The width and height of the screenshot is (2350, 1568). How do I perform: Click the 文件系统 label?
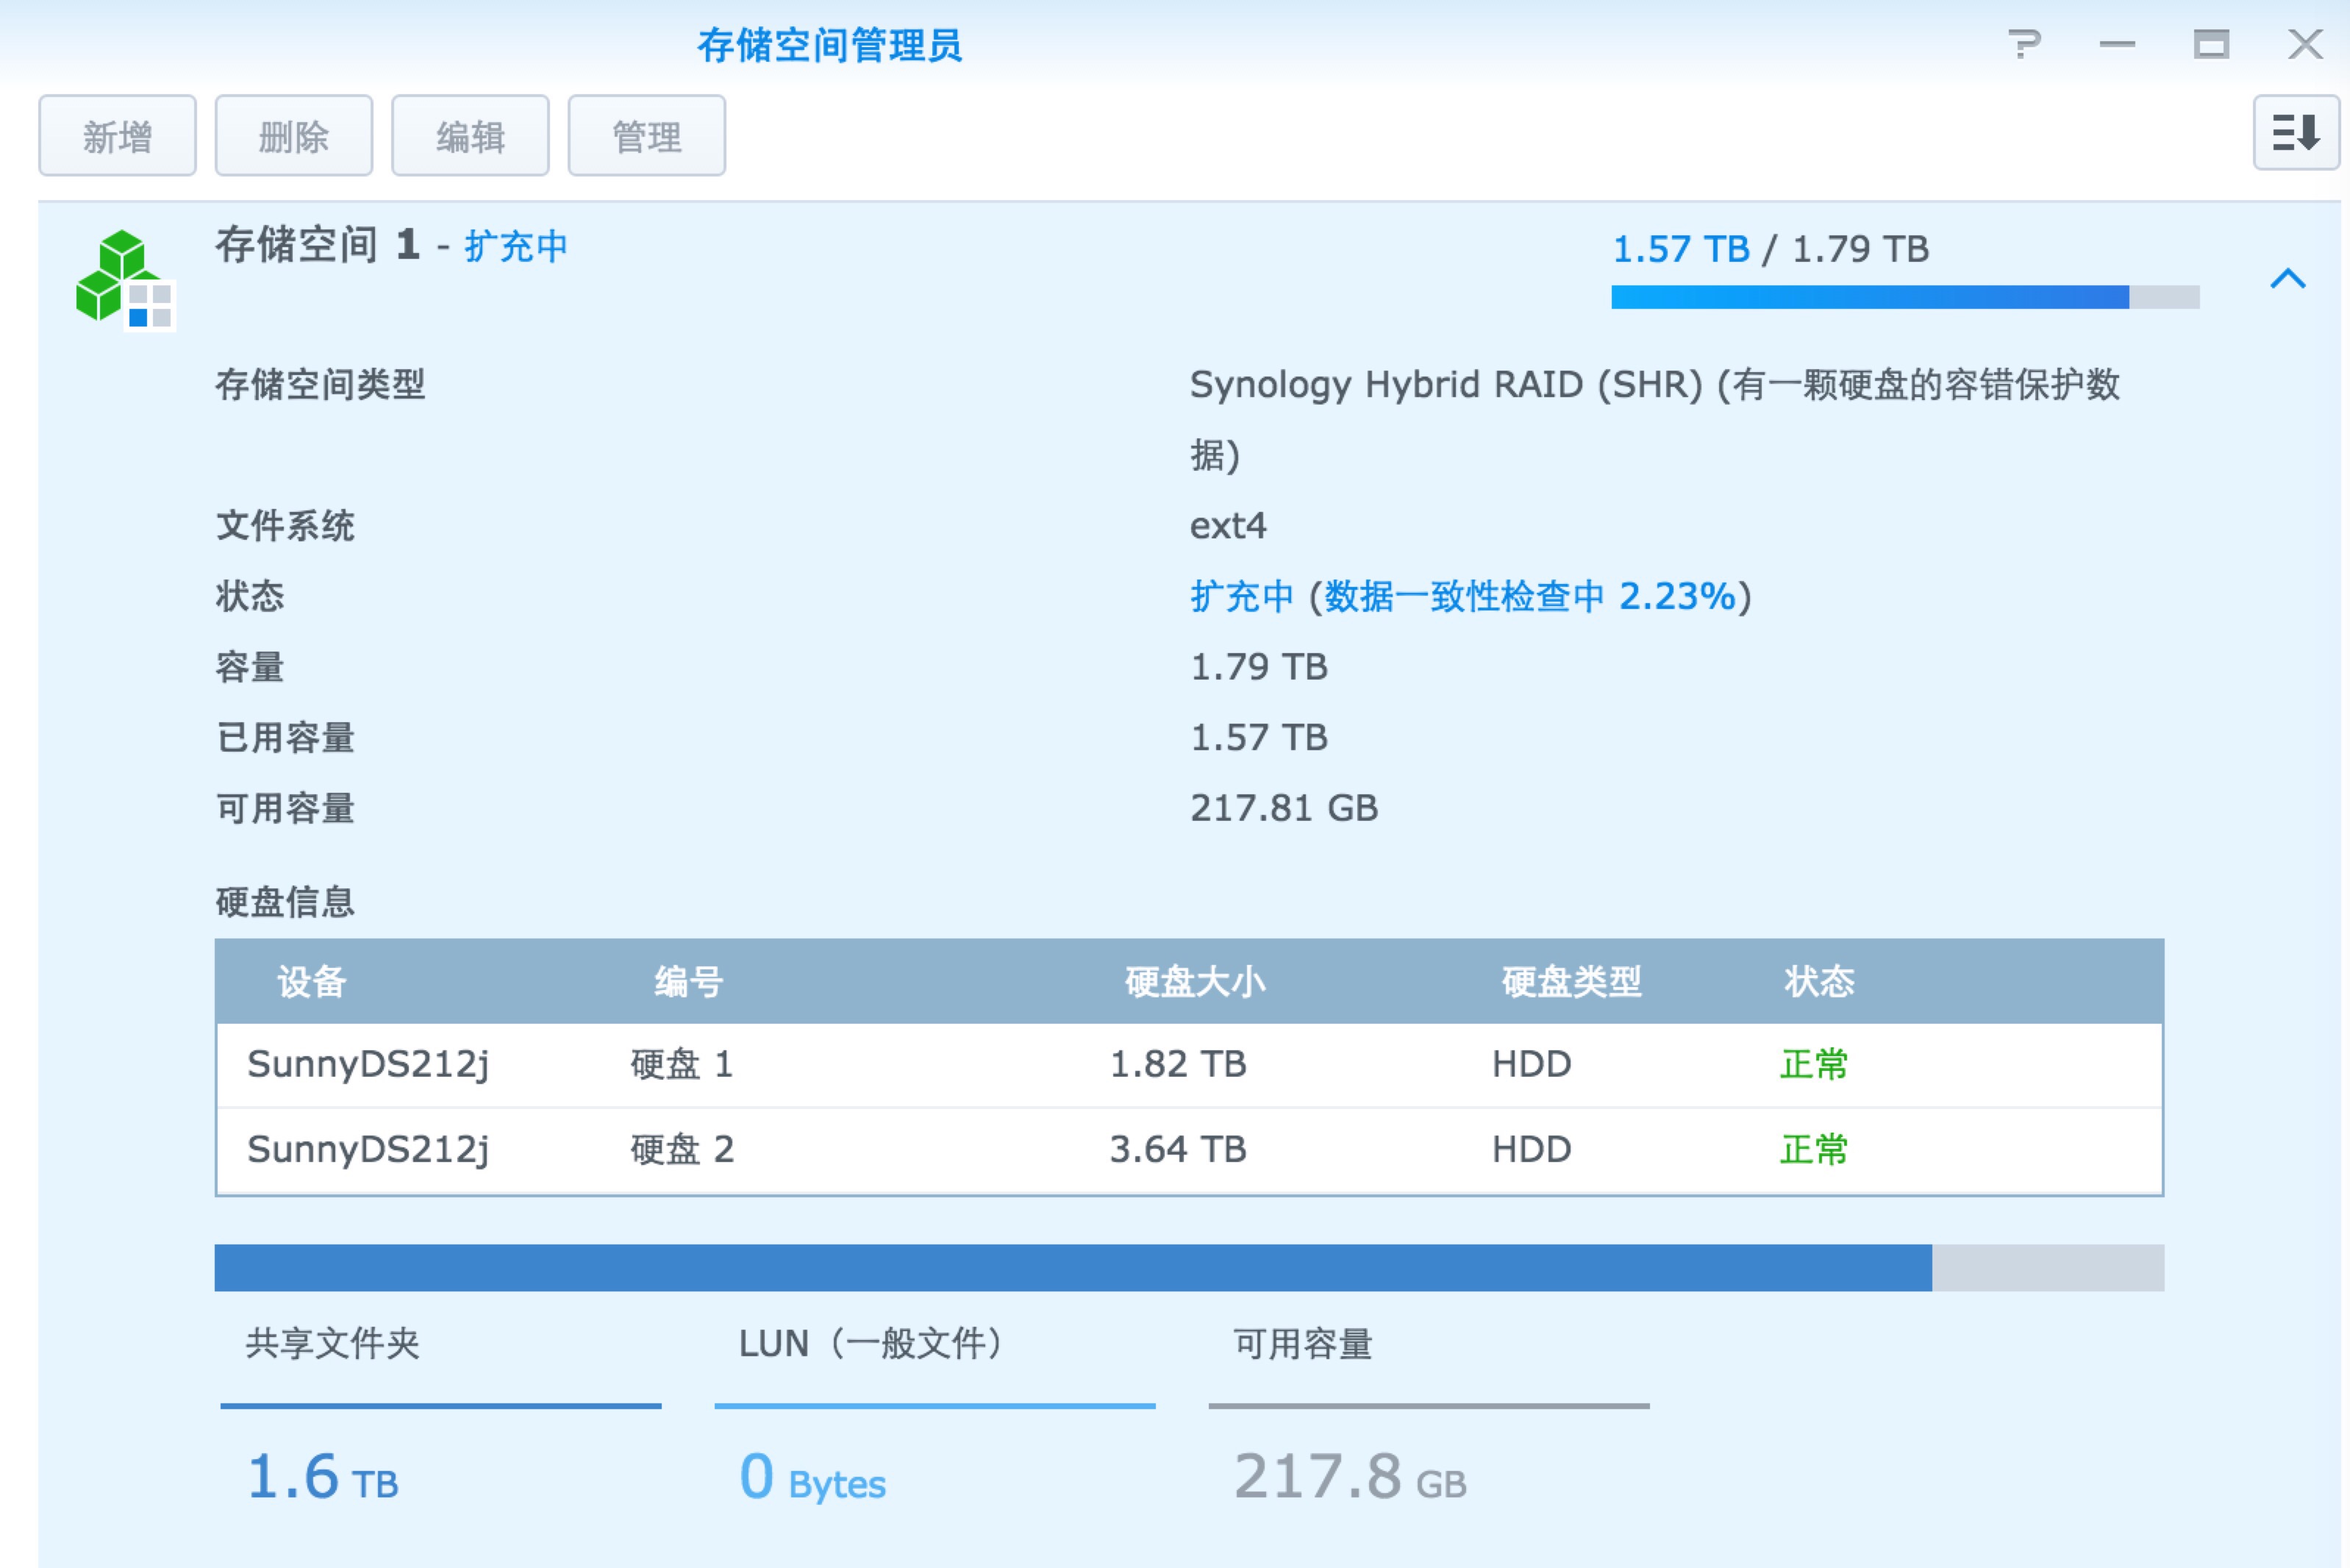pyautogui.click(x=286, y=526)
